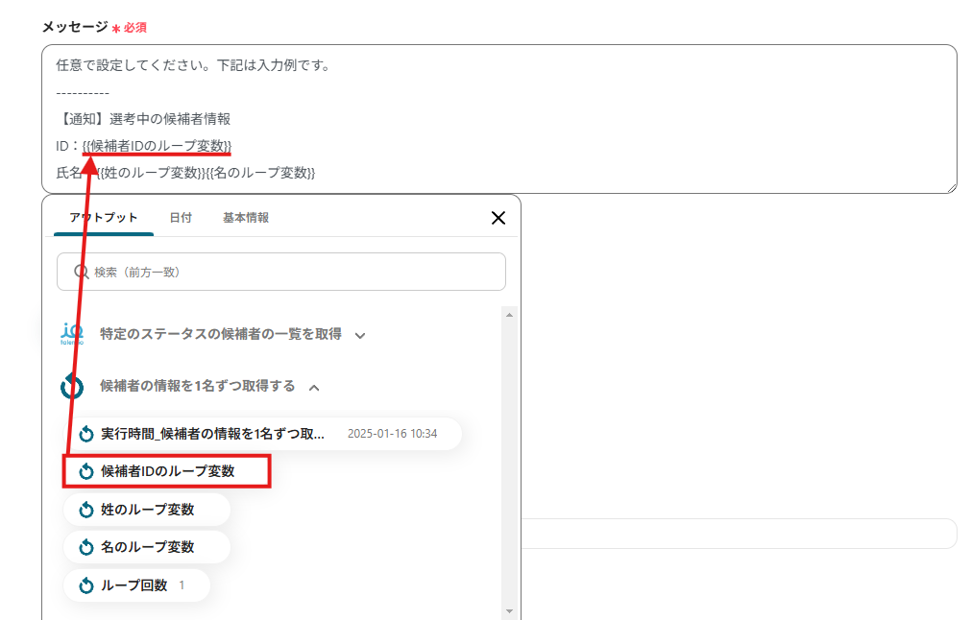Viewport: 971px width, 620px height.
Task: Collapse 候補者の情報を1名ずつ取得する section
Action: point(314,388)
